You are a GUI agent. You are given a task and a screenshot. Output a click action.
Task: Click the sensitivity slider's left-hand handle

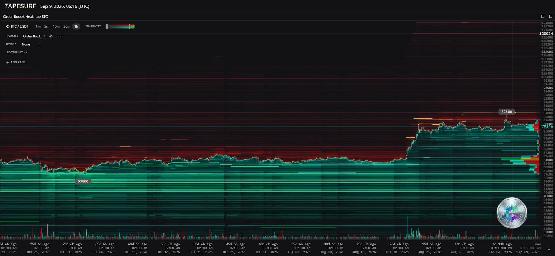[x=107, y=26]
